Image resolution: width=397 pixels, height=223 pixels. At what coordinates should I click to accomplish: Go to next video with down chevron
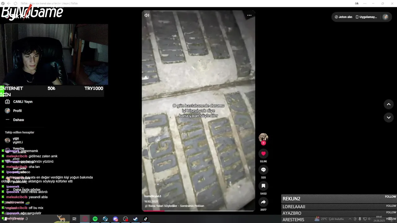(x=389, y=118)
